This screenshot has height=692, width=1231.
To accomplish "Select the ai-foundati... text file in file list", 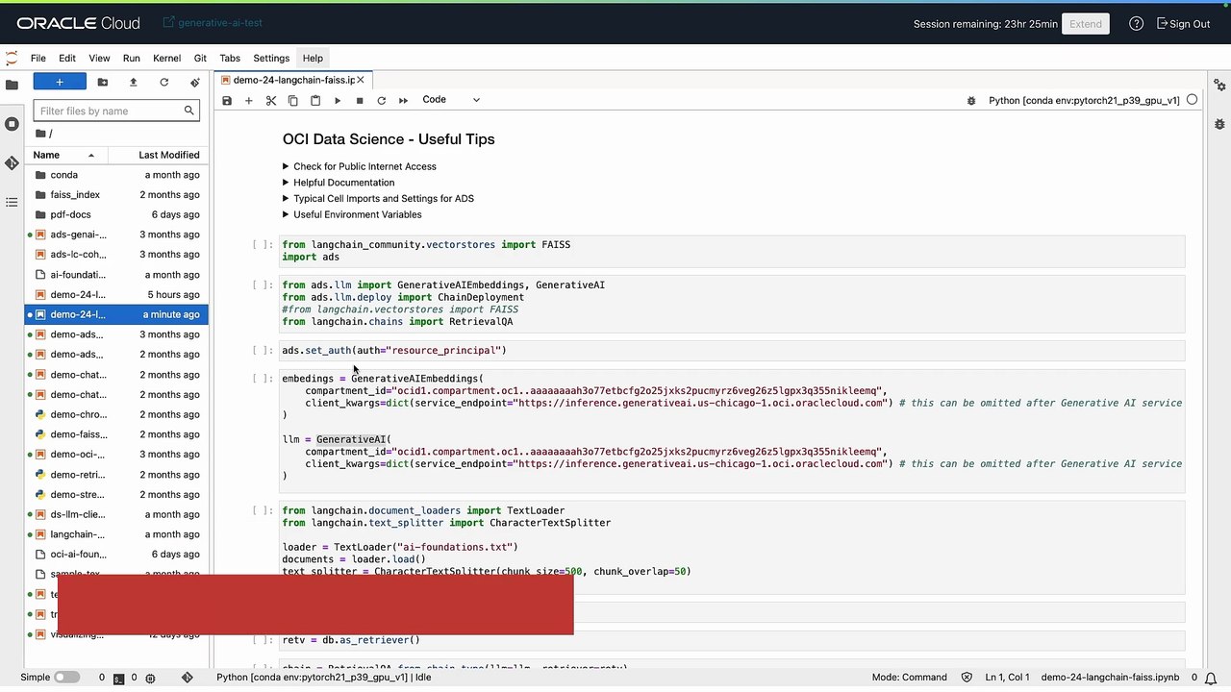I will click(115, 275).
